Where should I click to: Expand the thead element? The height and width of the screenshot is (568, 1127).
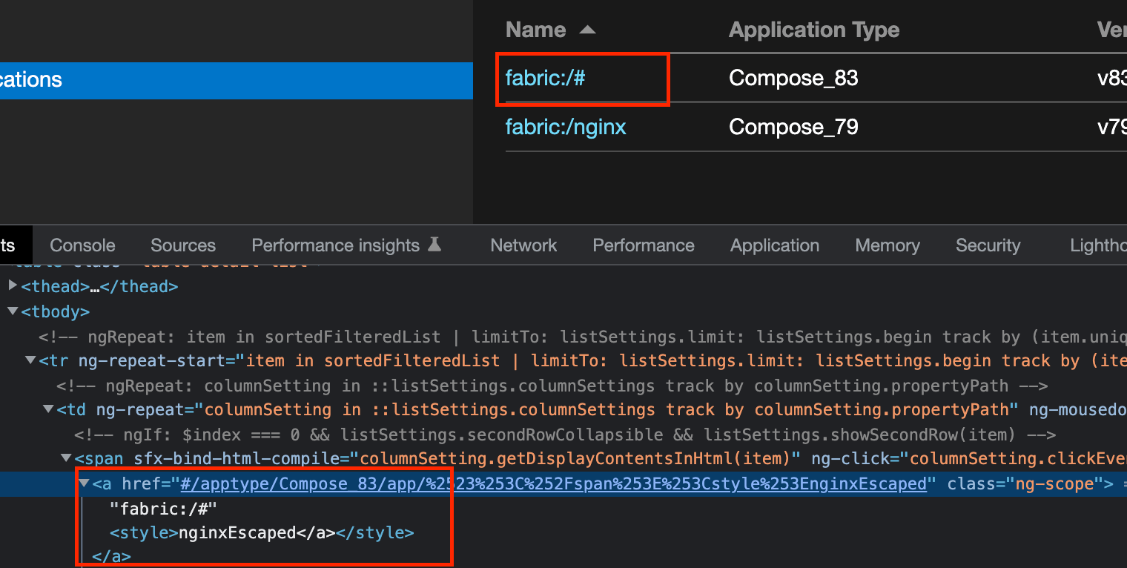tap(12, 286)
